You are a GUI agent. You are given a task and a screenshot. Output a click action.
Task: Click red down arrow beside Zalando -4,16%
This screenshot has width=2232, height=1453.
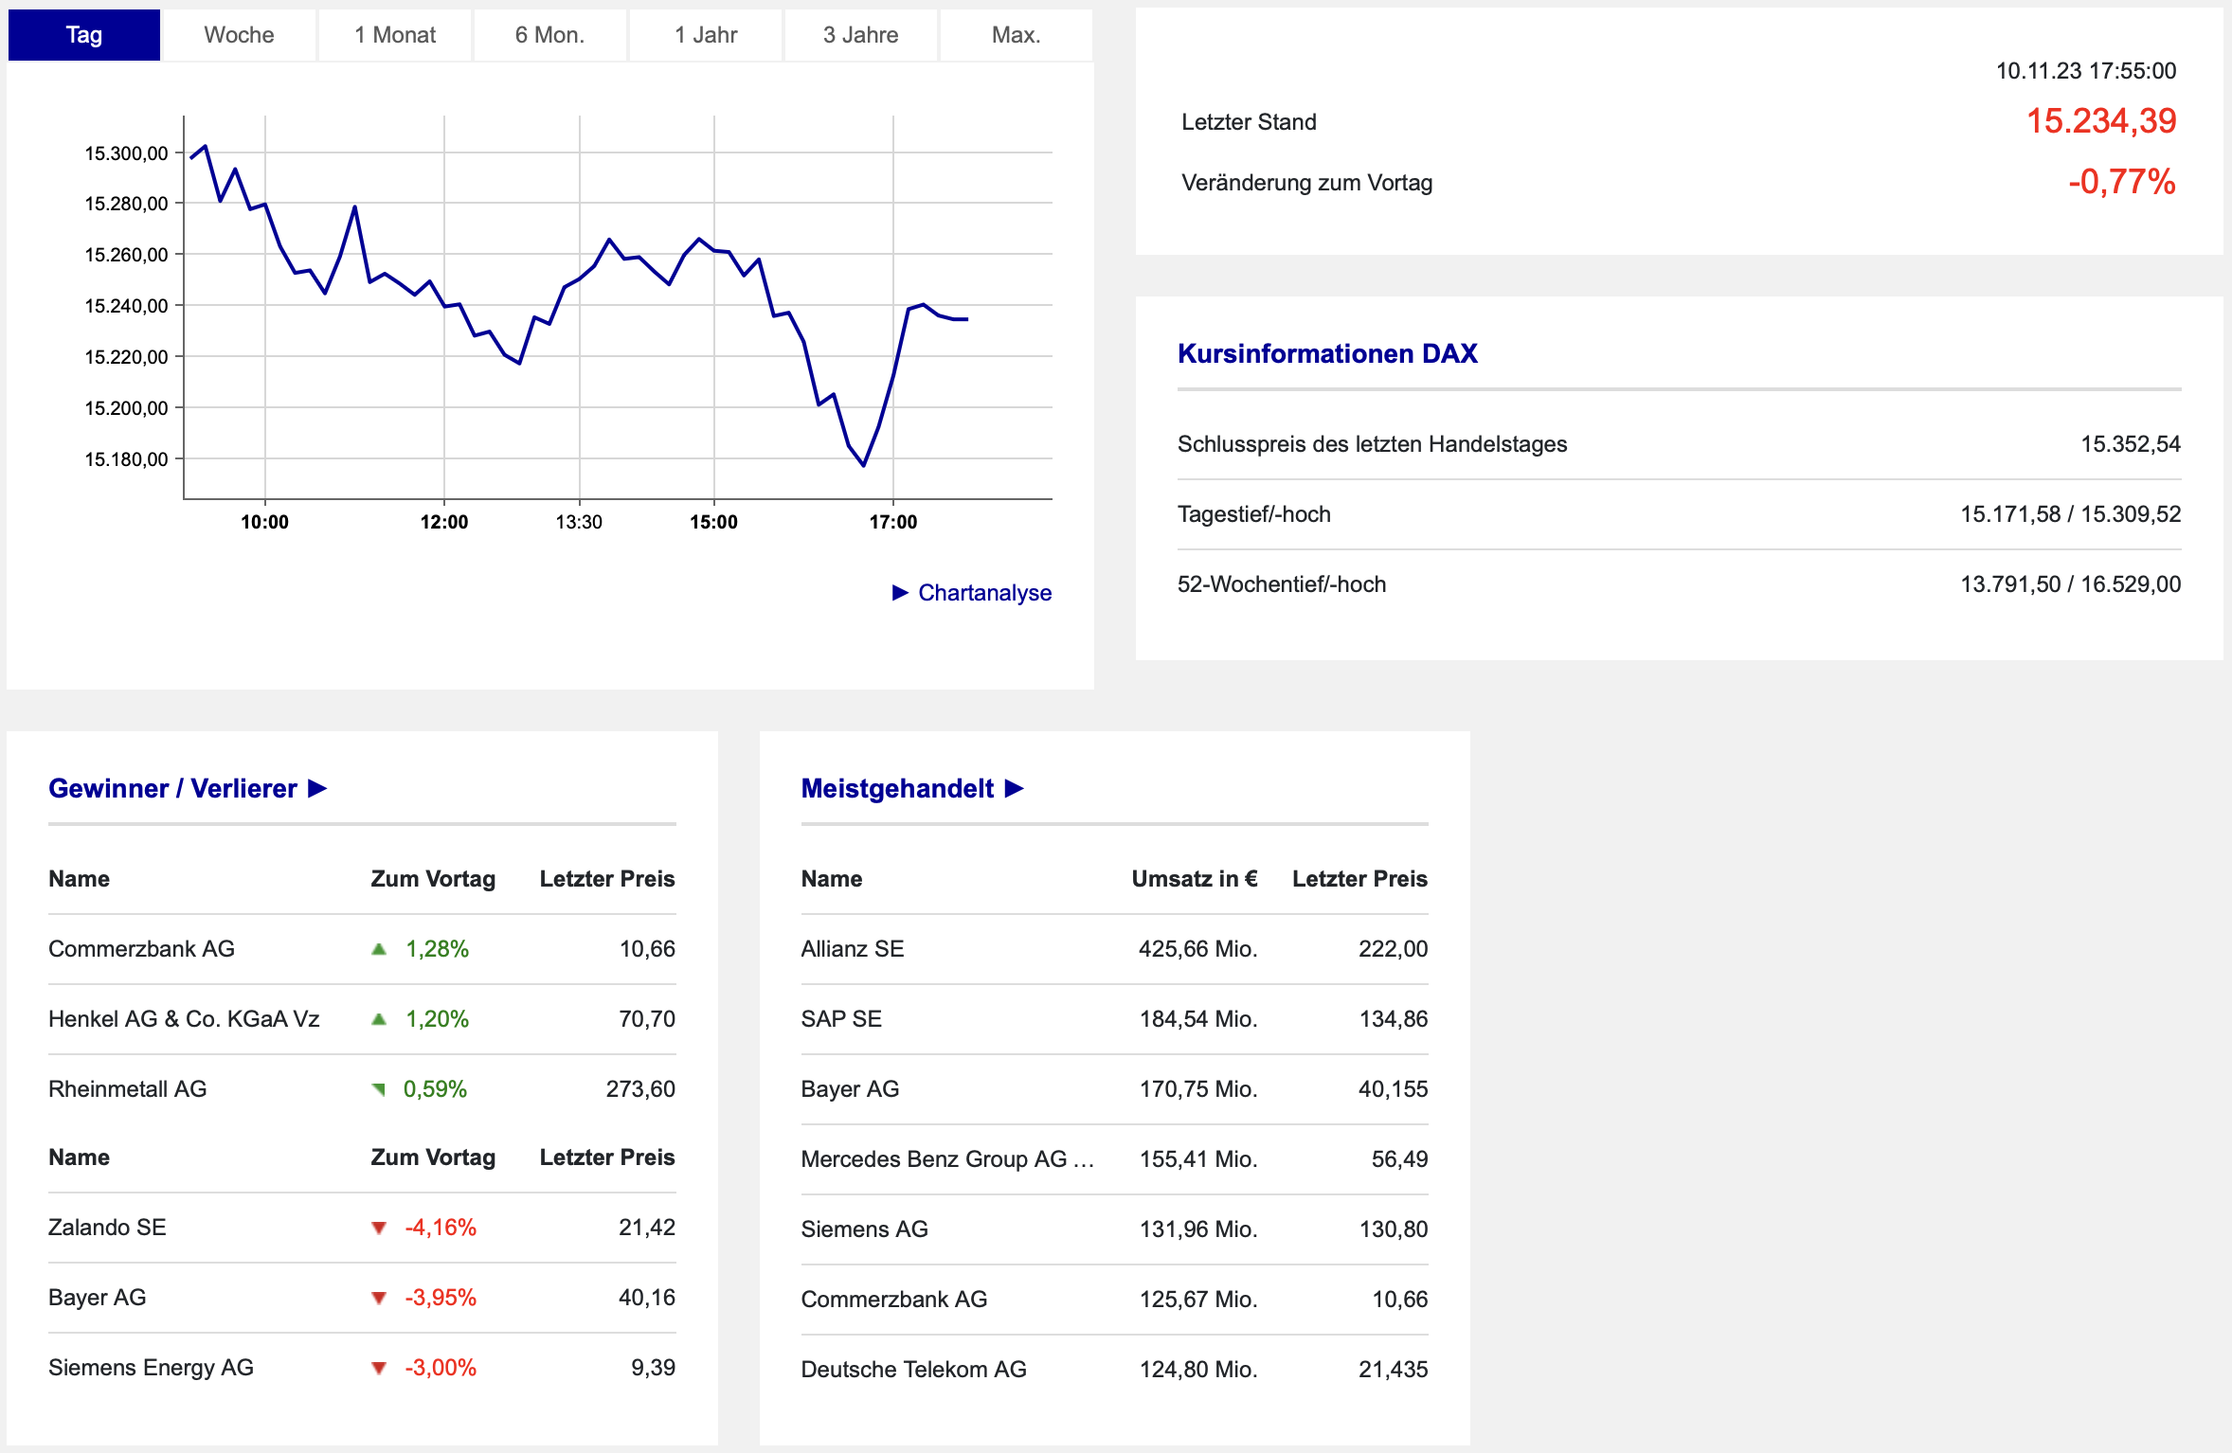[379, 1229]
